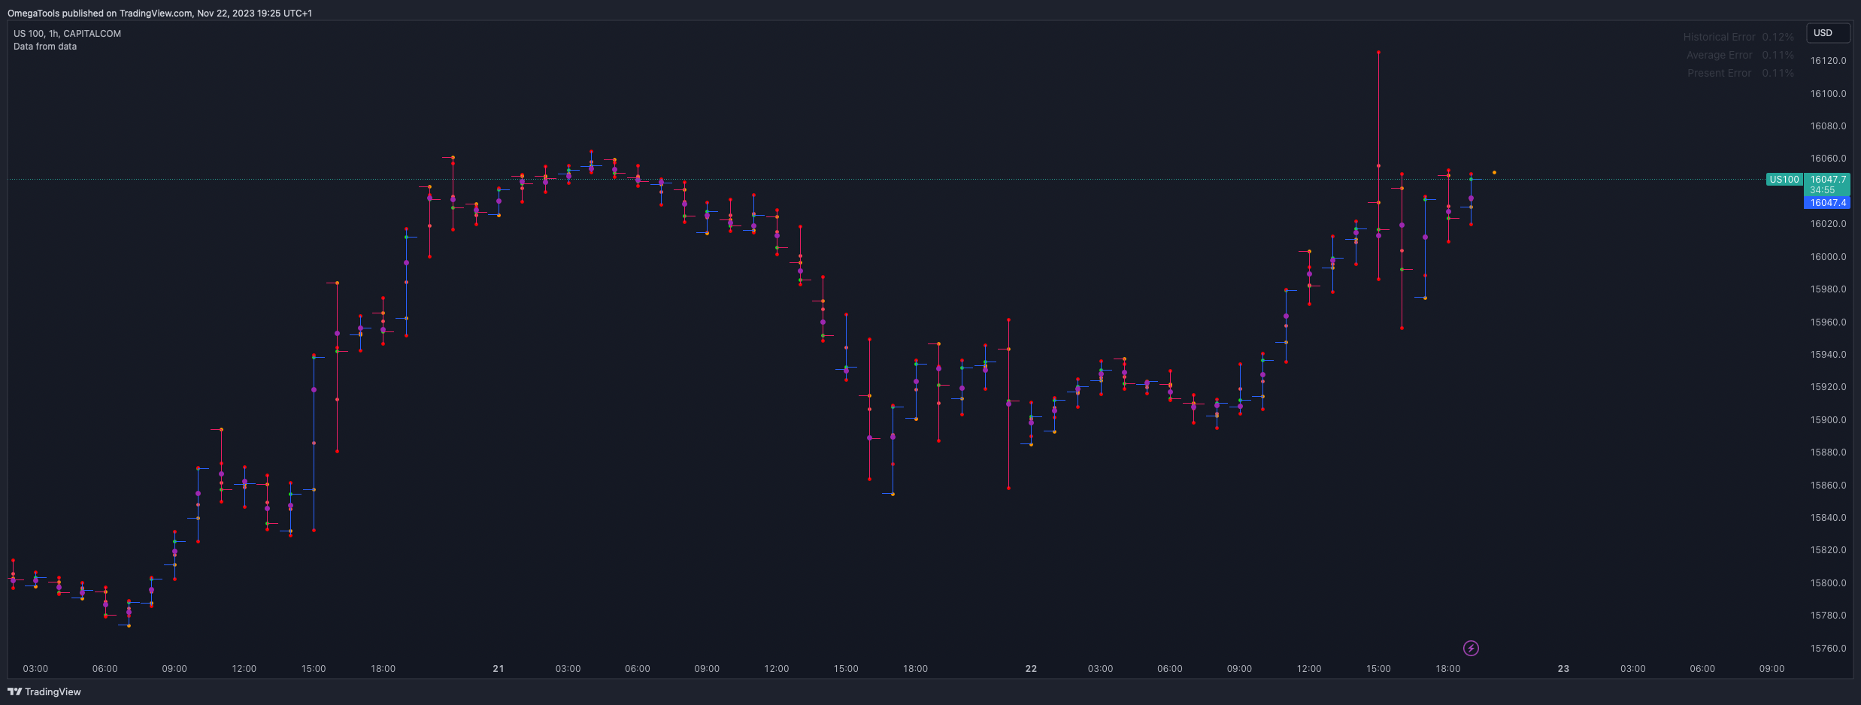This screenshot has height=705, width=1861.
Task: Click the orange forecast dot right of last candle
Action: (1494, 173)
